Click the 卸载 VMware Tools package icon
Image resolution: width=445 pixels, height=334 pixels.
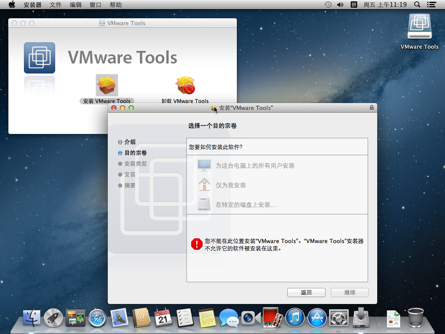click(x=185, y=85)
